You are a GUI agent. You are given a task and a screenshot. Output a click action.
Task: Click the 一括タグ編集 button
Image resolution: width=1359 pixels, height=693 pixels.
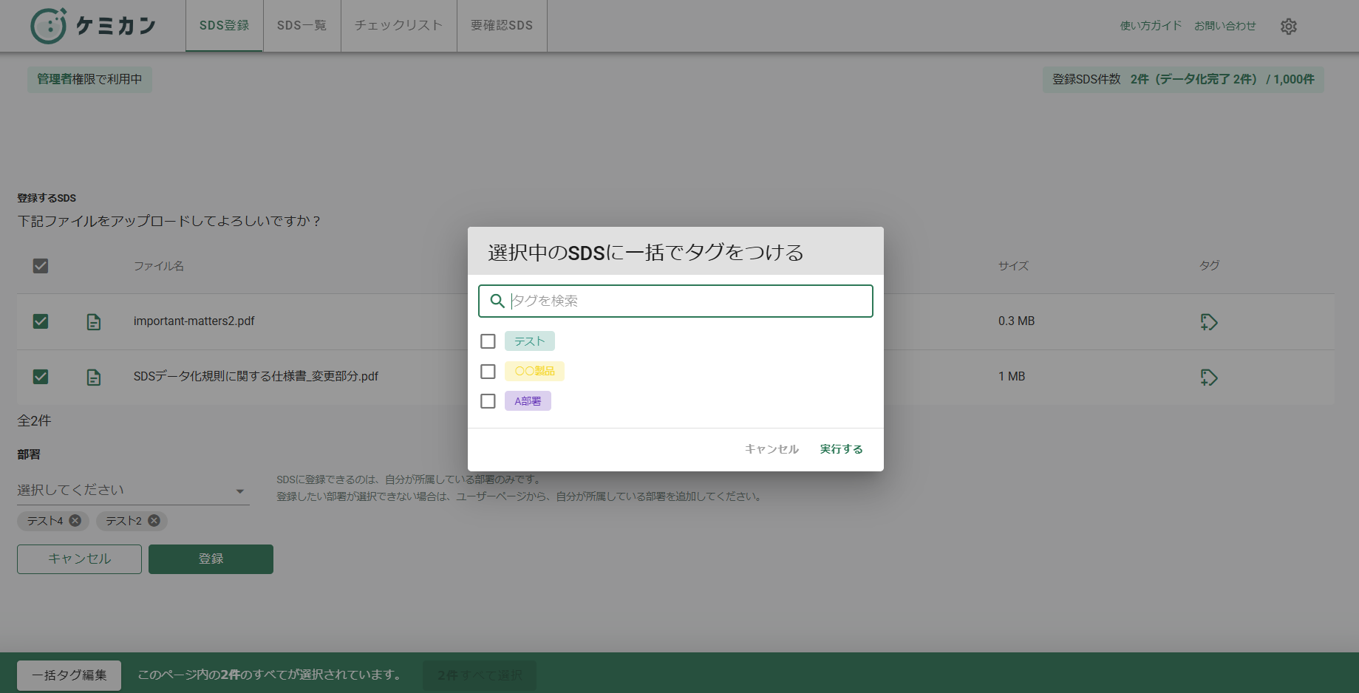coord(69,675)
